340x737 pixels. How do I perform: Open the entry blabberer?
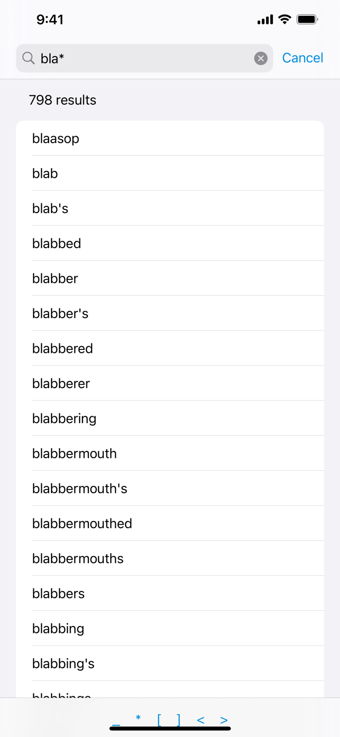click(61, 383)
